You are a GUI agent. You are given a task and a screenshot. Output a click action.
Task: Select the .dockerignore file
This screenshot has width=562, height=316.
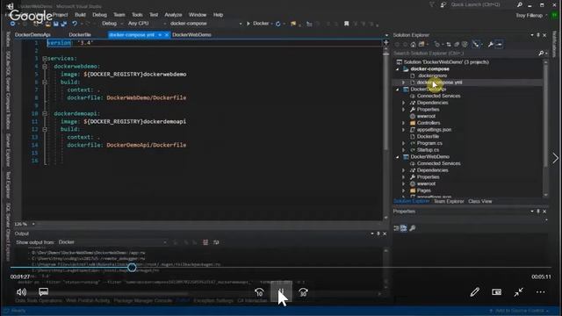[432, 75]
